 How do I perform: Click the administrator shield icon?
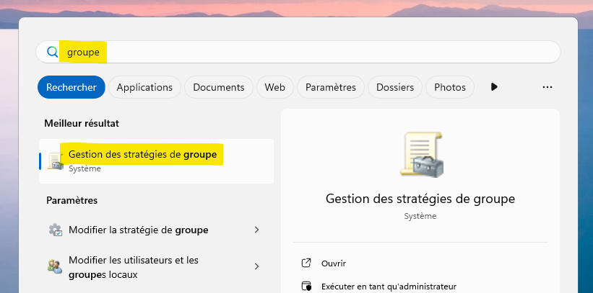point(306,287)
